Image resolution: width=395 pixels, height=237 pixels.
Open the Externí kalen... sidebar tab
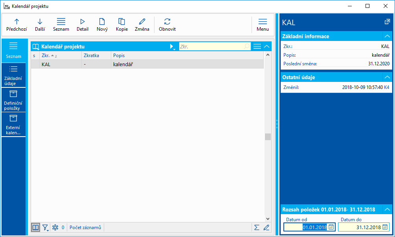(14, 124)
